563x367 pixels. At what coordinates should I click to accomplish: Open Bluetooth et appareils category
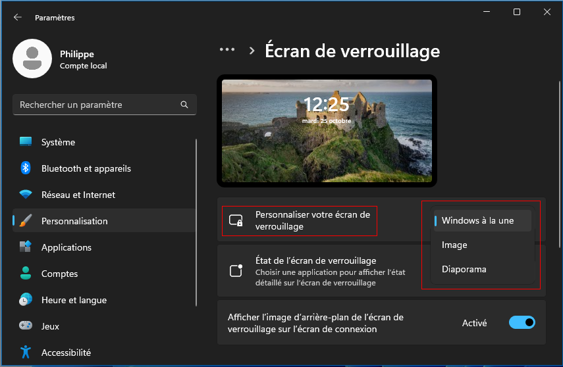click(104, 168)
